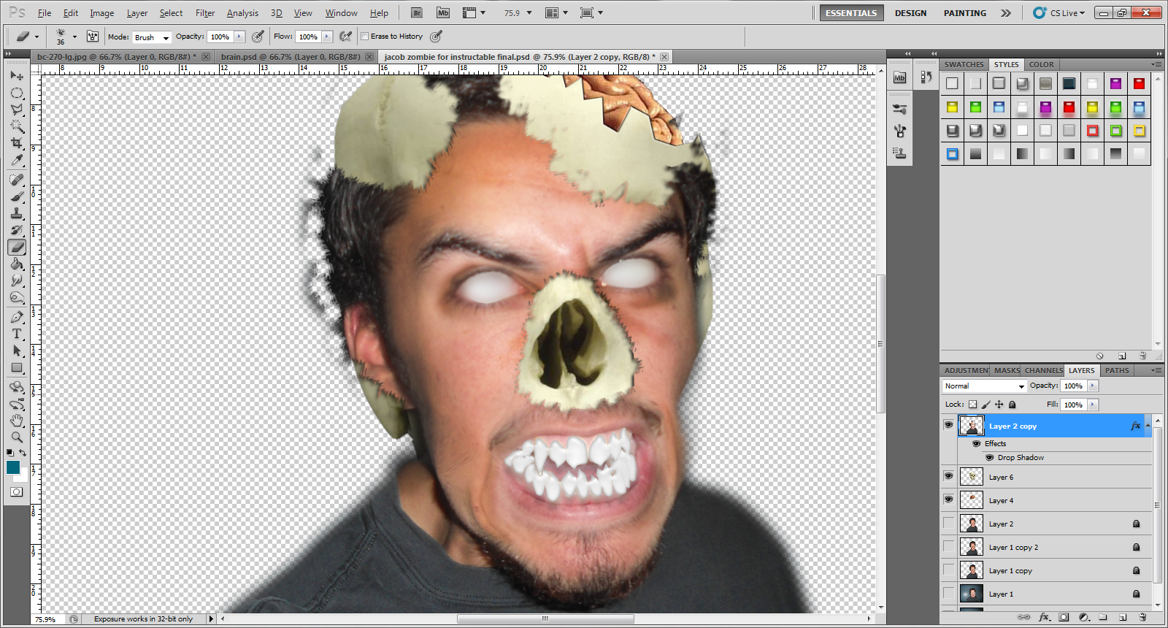Open the Filter menu
Viewport: 1168px width, 628px height.
(x=205, y=13)
